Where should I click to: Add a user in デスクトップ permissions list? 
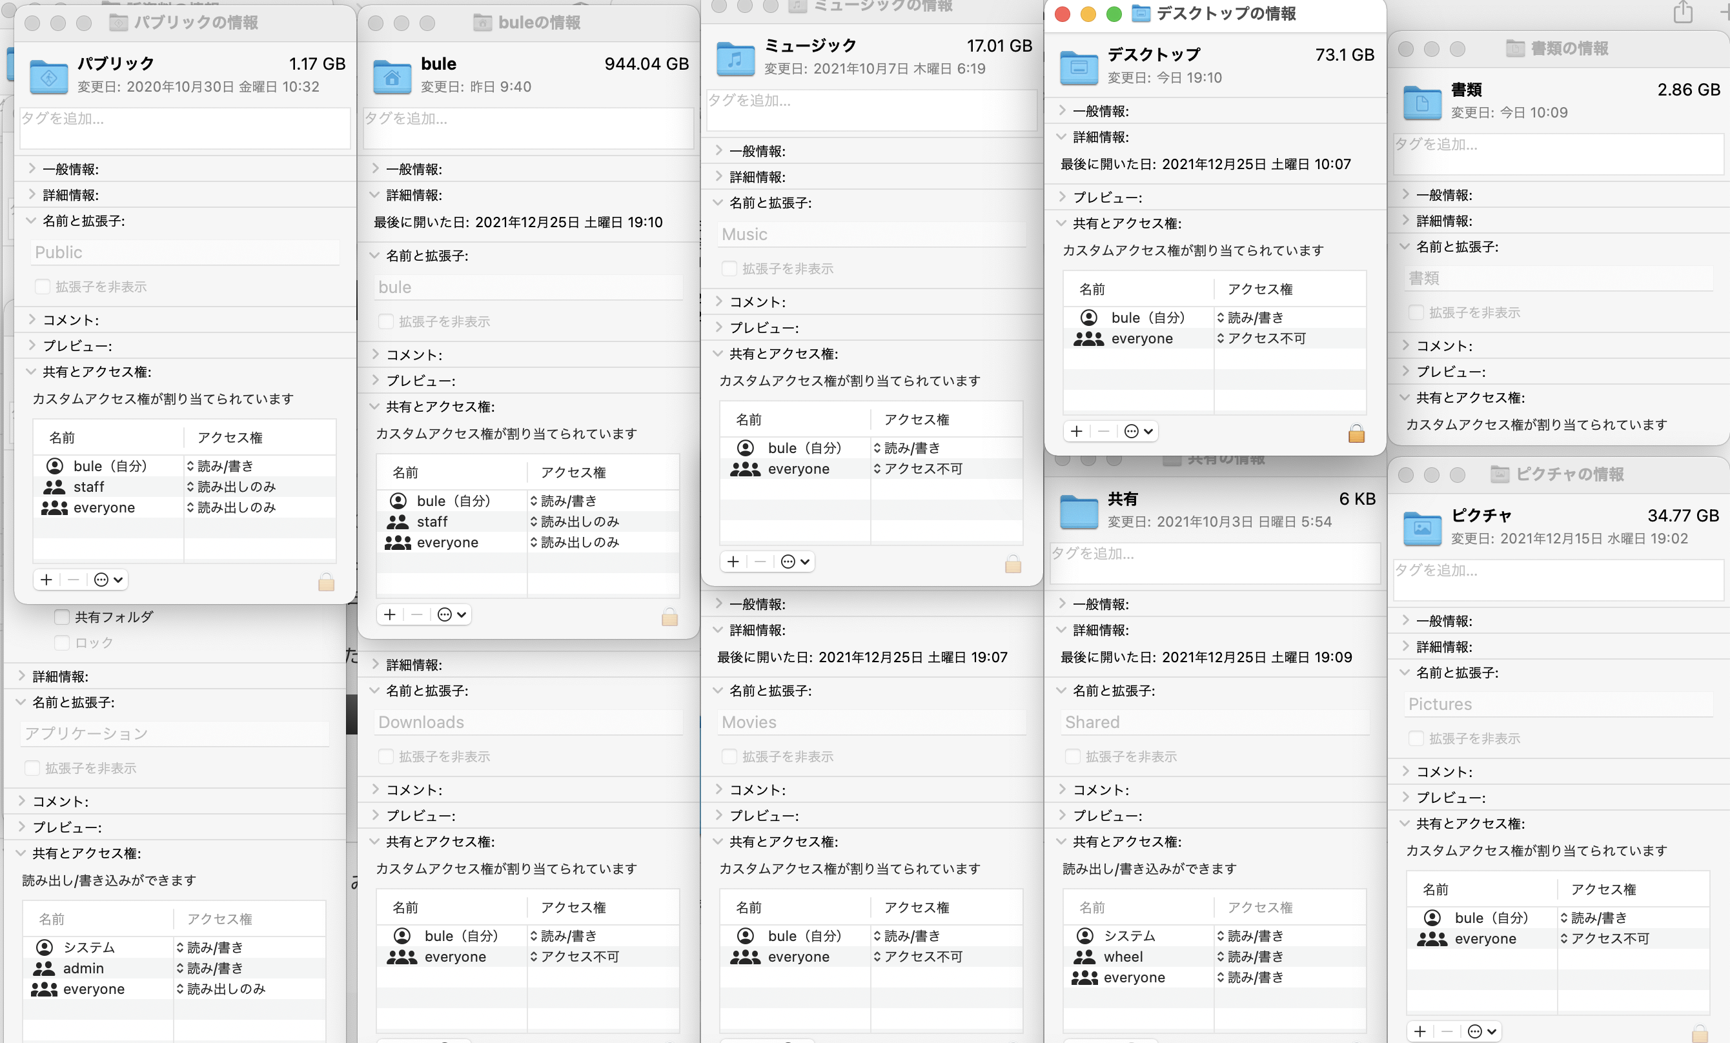coord(1076,431)
